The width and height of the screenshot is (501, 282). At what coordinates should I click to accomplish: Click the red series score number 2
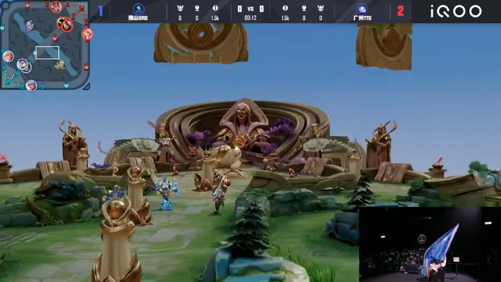(400, 11)
